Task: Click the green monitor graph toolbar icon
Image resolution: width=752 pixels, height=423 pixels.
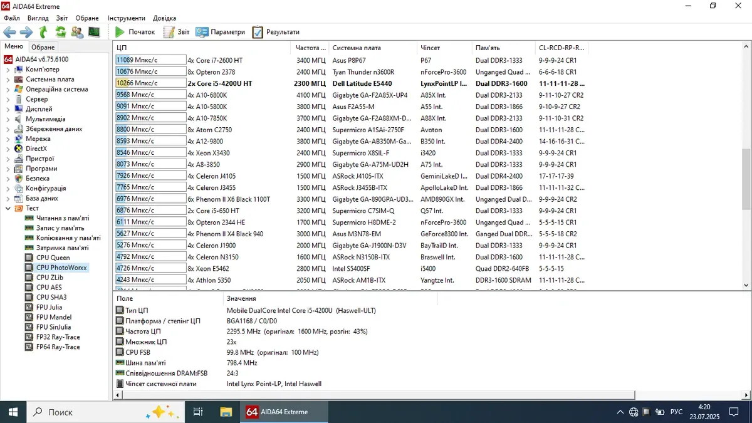Action: pos(94,32)
